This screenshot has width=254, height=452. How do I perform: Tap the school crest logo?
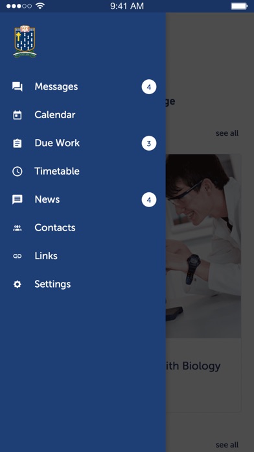[x=25, y=42]
